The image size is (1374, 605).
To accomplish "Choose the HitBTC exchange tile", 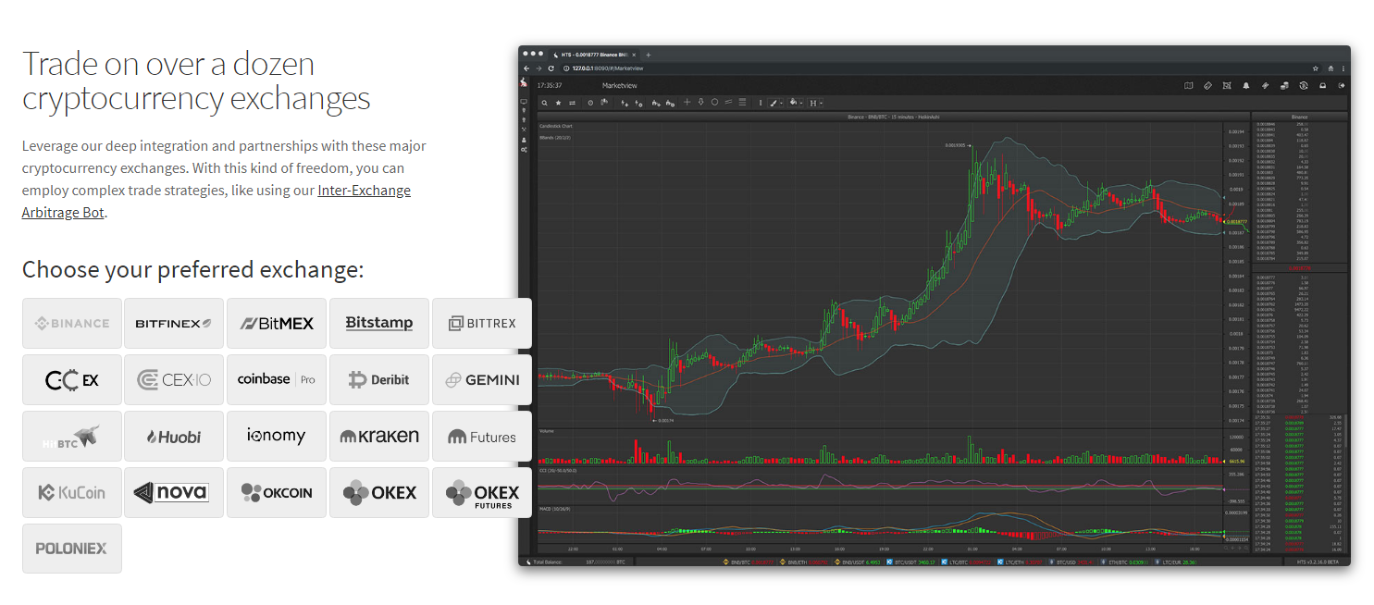I will 72,436.
